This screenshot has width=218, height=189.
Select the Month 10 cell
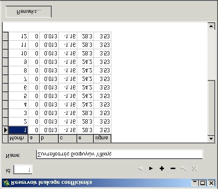(x=18, y=53)
